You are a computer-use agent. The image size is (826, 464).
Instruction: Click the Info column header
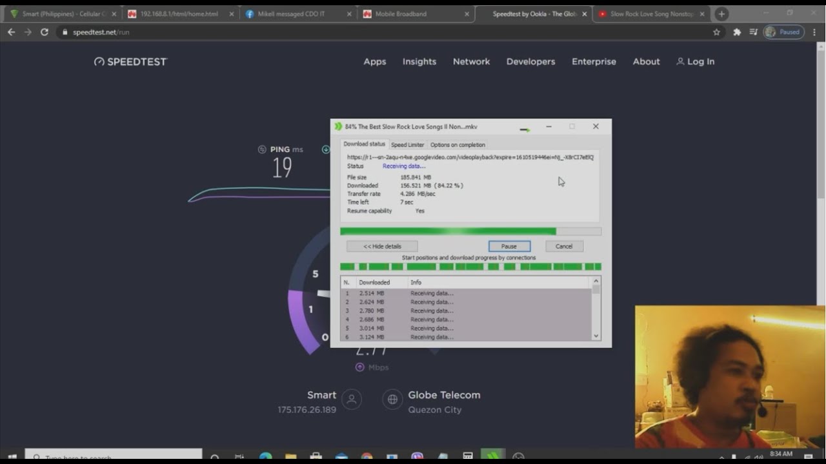tap(499, 282)
